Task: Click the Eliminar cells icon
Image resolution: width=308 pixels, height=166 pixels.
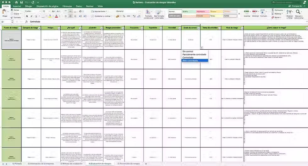Action: (255, 12)
